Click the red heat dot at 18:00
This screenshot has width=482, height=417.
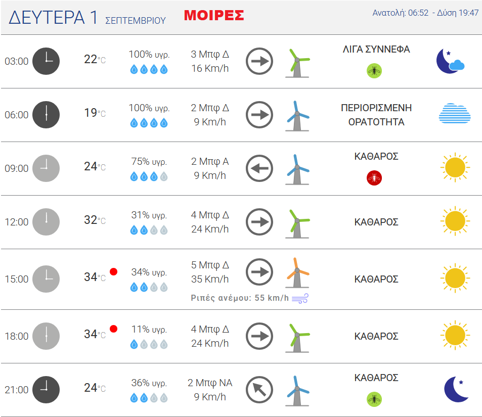[113, 329]
